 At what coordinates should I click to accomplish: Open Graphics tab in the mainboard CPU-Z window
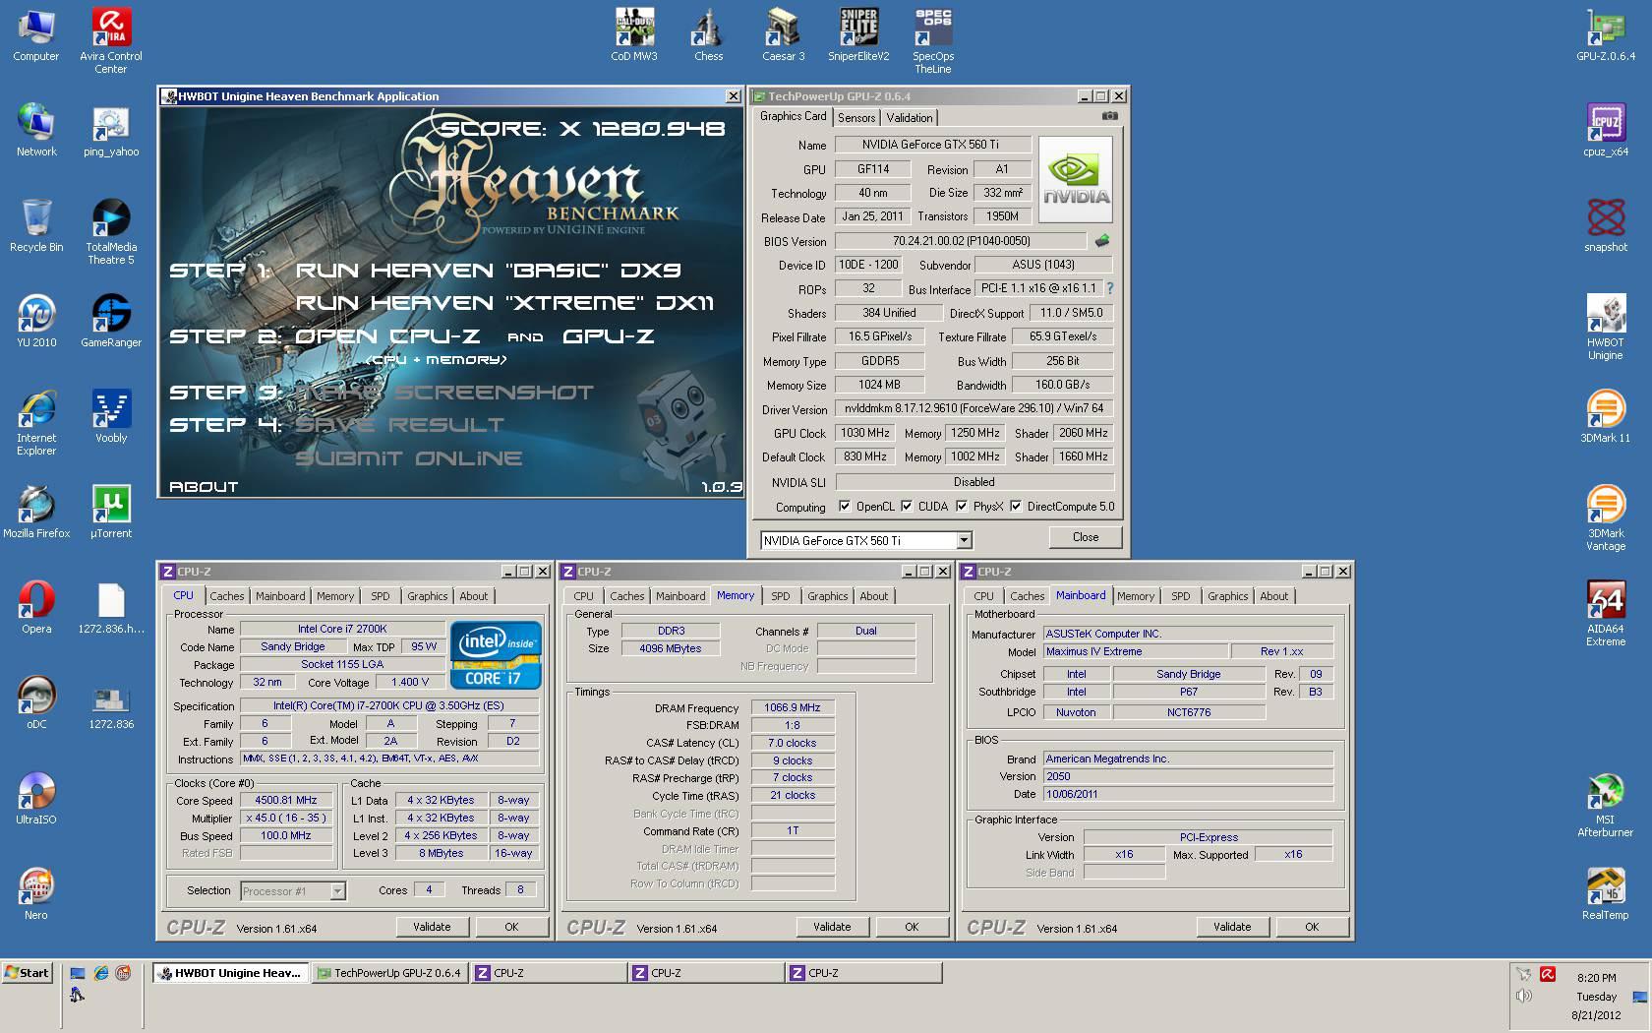tap(1228, 596)
